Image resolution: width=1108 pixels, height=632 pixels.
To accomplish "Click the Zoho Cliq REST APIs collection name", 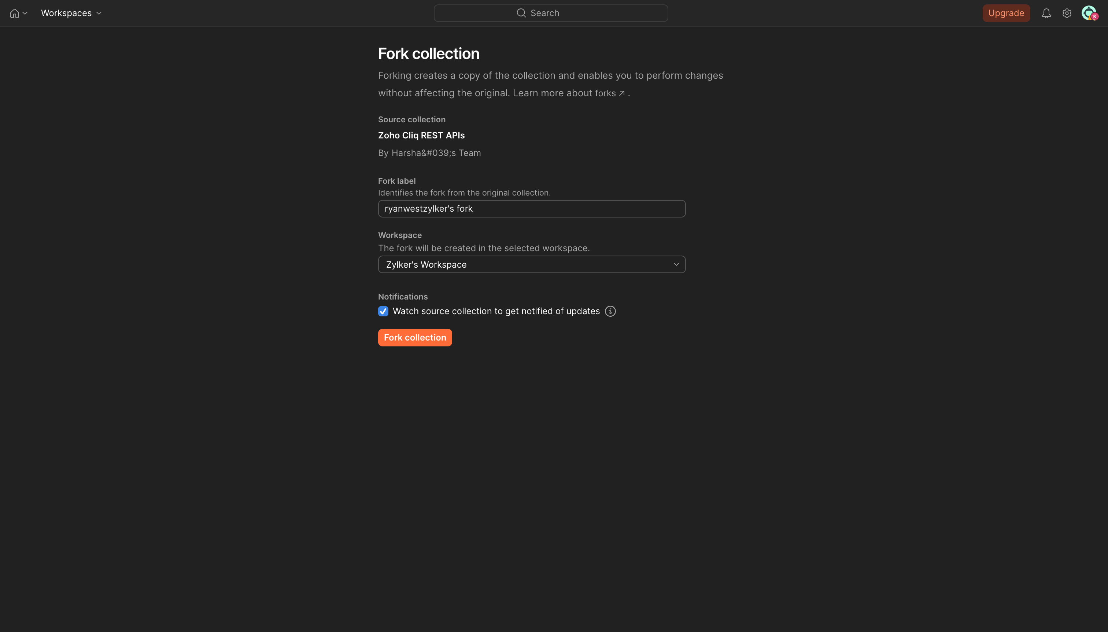I will (421, 135).
